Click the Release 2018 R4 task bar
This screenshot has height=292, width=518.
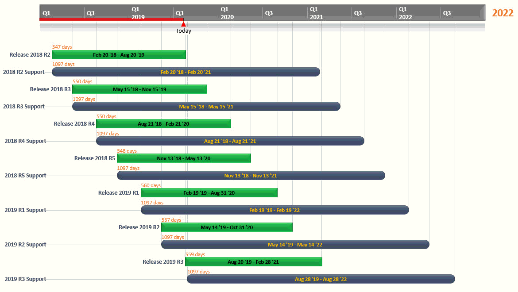pos(163,124)
